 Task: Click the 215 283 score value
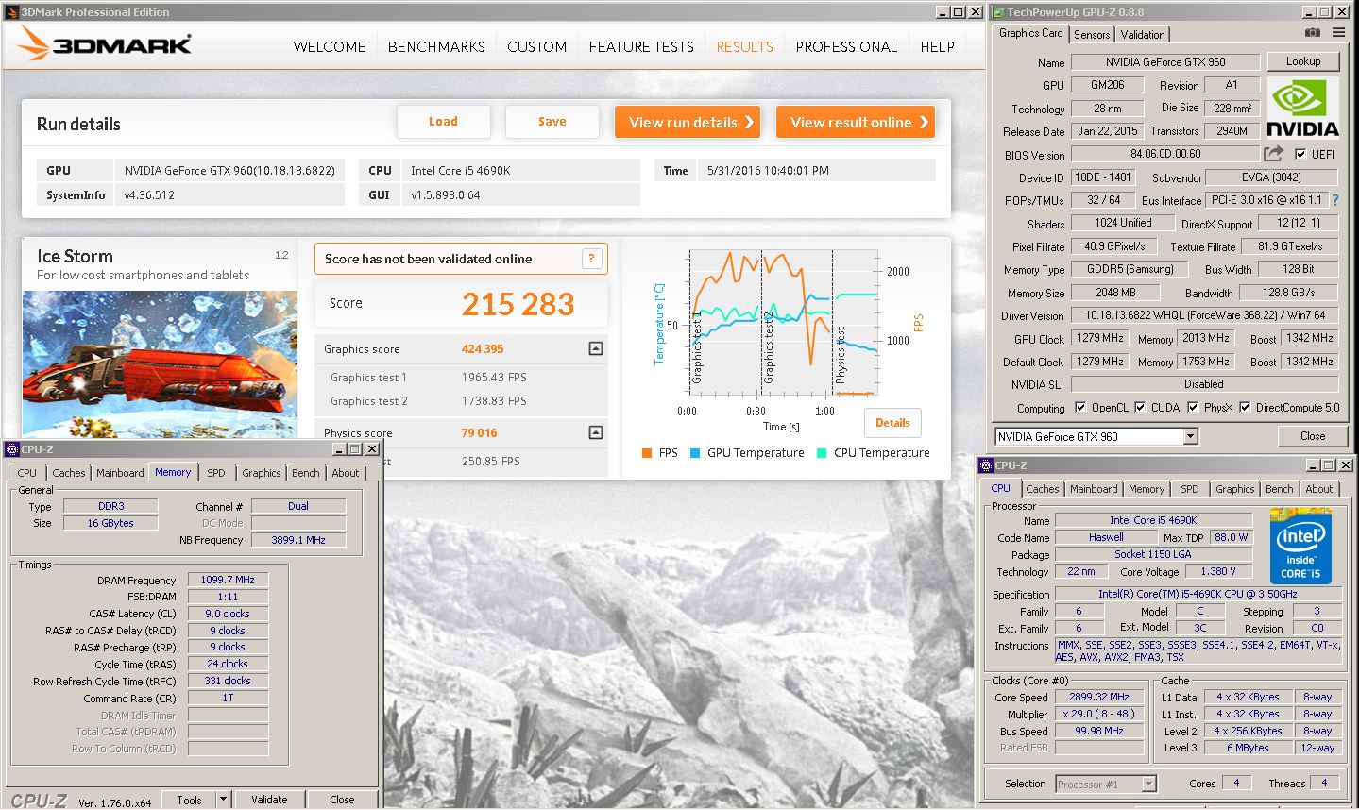click(x=518, y=304)
